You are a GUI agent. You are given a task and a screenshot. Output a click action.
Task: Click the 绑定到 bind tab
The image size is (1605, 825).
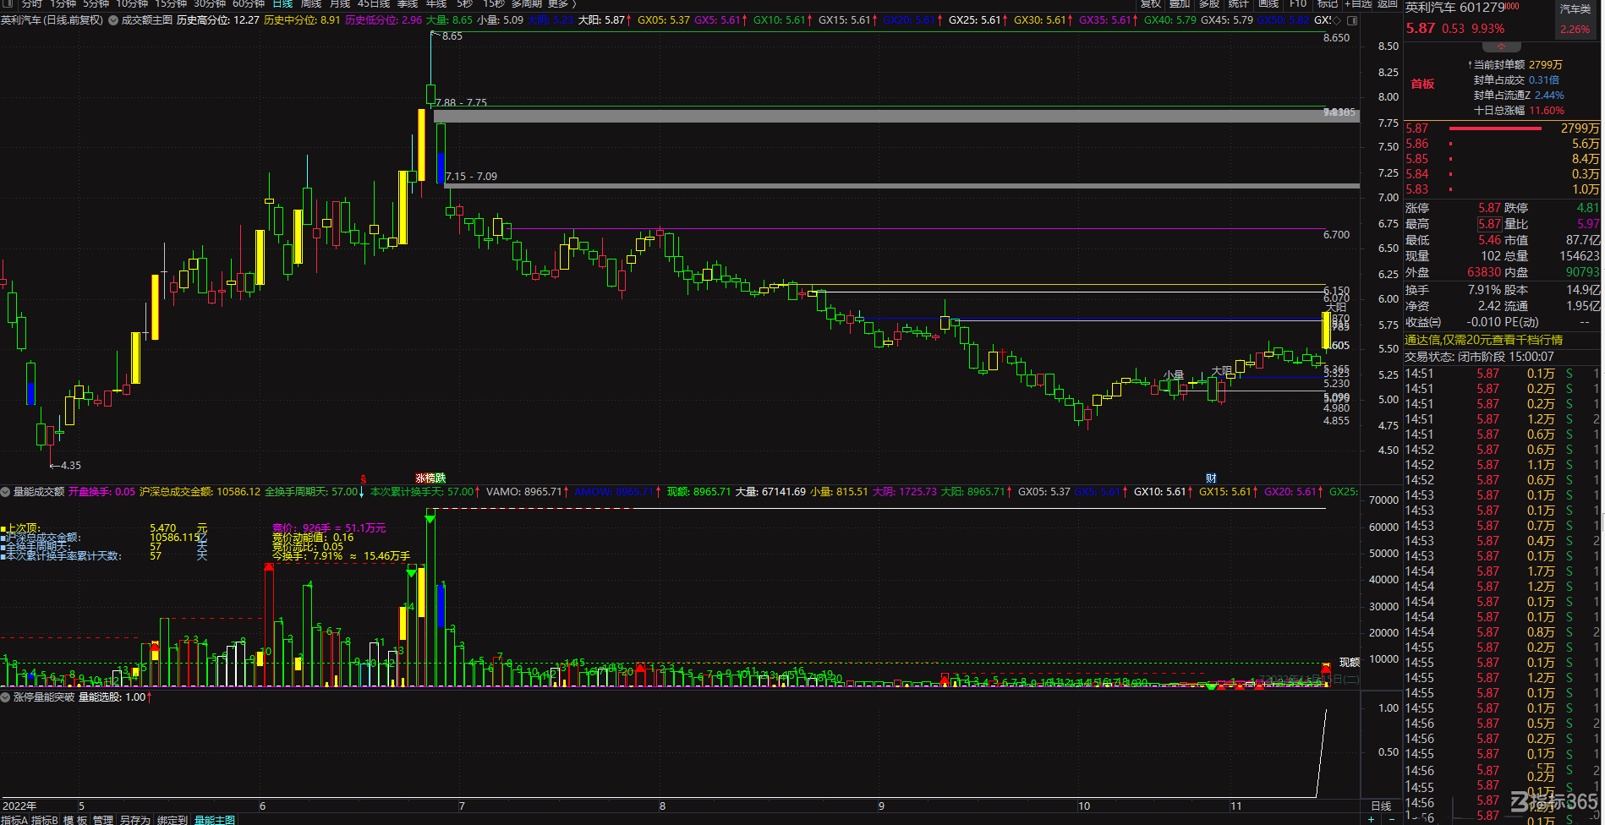tap(173, 820)
